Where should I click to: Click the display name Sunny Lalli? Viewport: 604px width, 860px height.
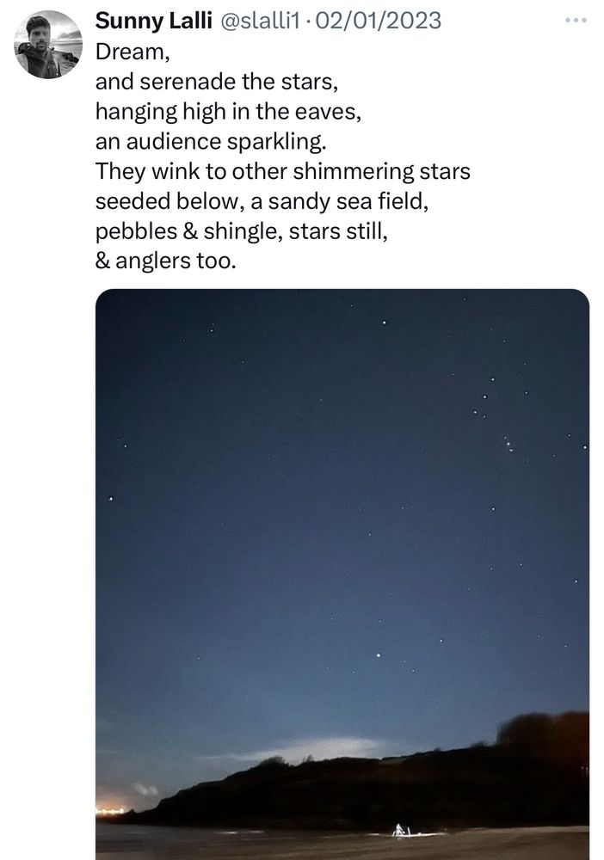pyautogui.click(x=154, y=21)
